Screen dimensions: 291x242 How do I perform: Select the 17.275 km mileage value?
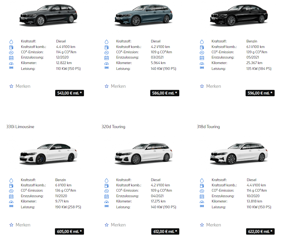[x=158, y=201]
